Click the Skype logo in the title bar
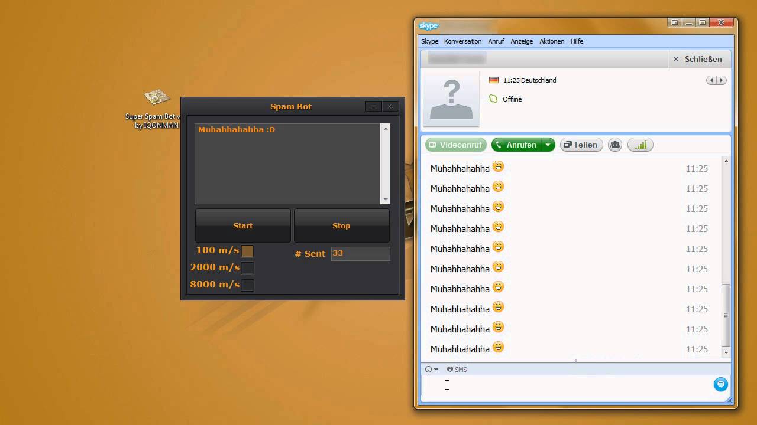 (x=429, y=26)
